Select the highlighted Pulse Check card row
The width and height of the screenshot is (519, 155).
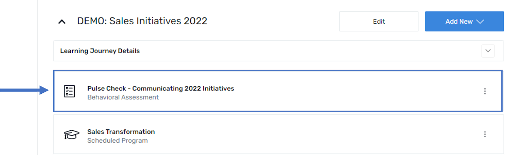coord(278,91)
